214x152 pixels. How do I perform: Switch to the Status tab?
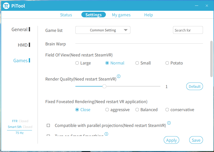point(66,15)
